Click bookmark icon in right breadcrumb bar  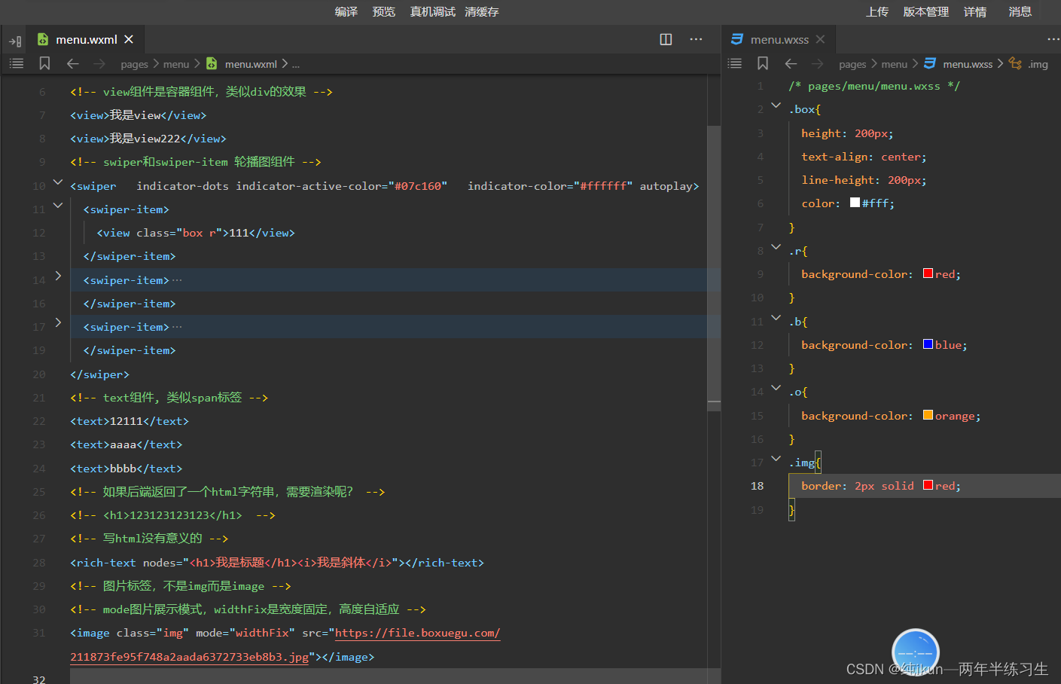point(763,64)
